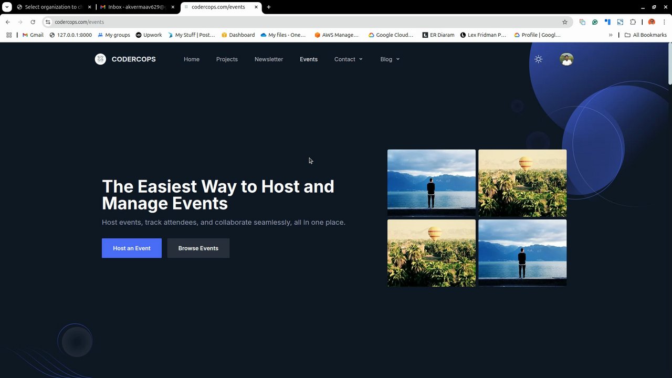The height and width of the screenshot is (378, 672).
Task: Close the Inbox Gmail tab
Action: click(x=173, y=7)
